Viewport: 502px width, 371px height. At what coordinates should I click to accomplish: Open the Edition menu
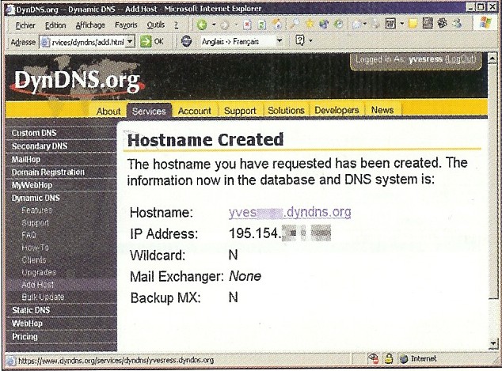(x=55, y=25)
